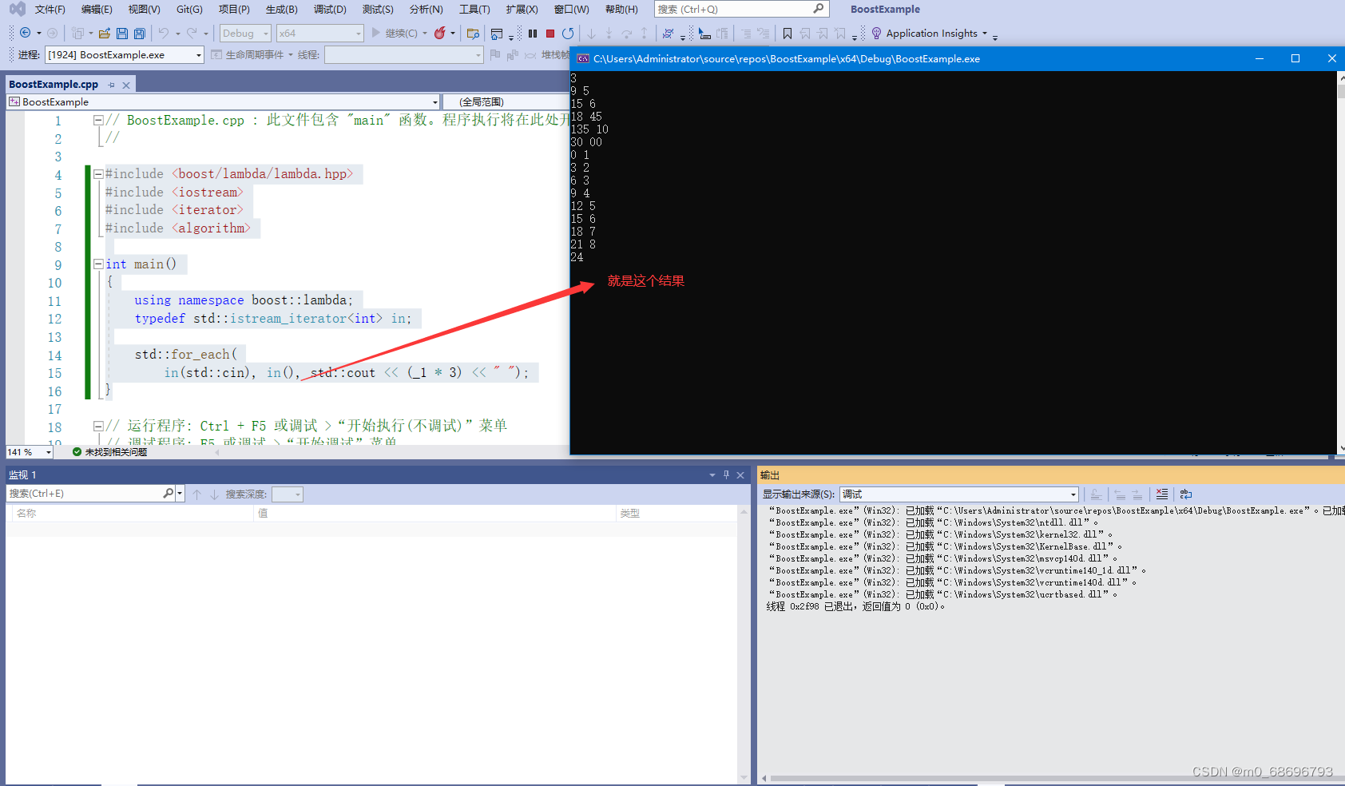Pin the 监视 1 watch window

(x=726, y=474)
